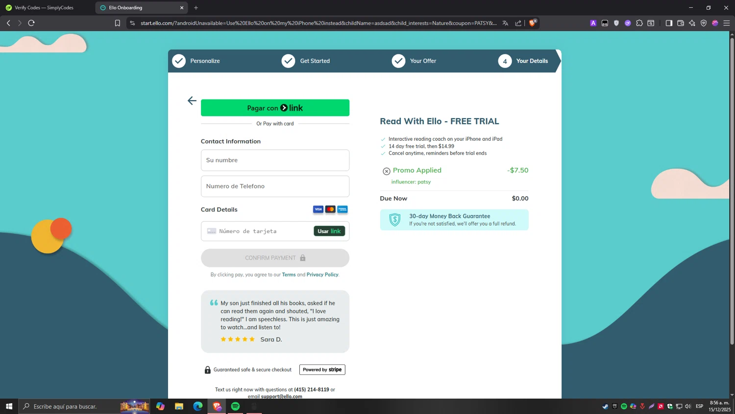Open the browser hamburger main menu
The image size is (735, 414).
pos(727,23)
